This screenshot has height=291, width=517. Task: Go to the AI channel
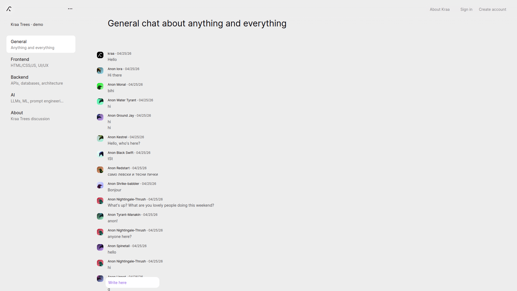click(x=41, y=98)
